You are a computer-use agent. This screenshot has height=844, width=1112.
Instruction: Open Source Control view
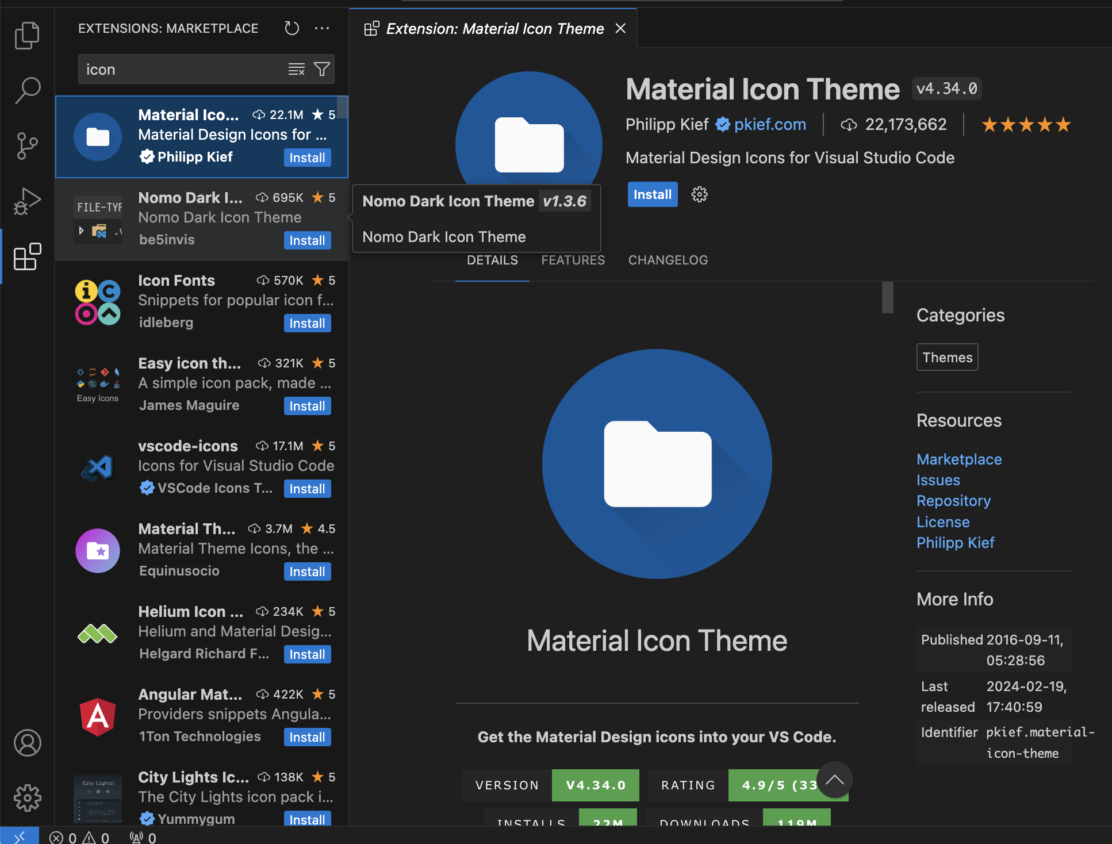click(27, 145)
